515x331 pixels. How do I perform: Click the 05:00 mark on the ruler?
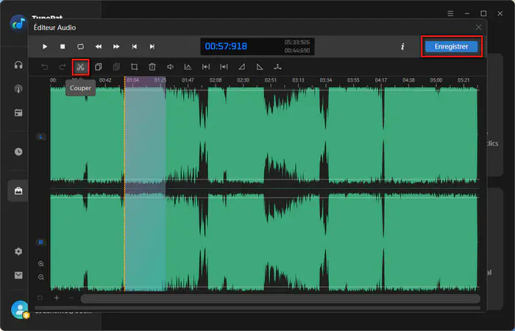point(436,80)
